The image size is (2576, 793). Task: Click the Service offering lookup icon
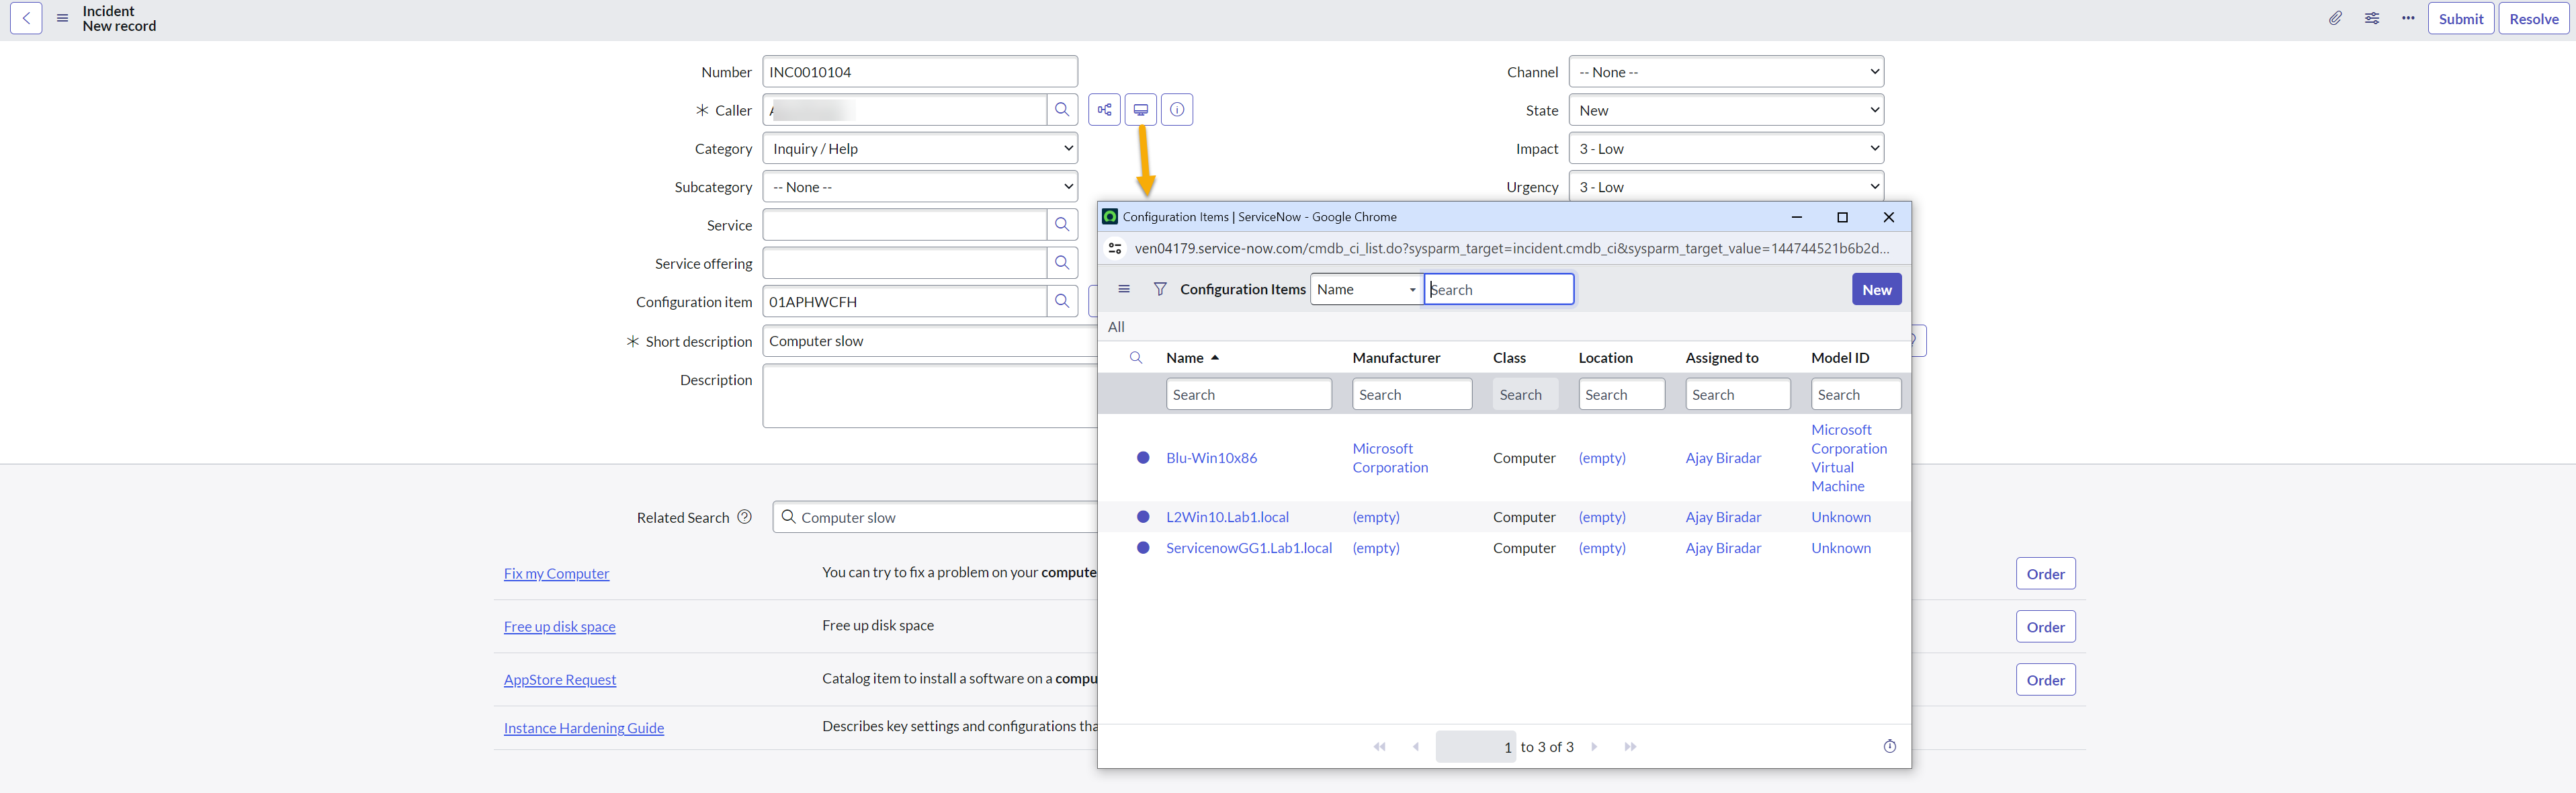point(1062,263)
